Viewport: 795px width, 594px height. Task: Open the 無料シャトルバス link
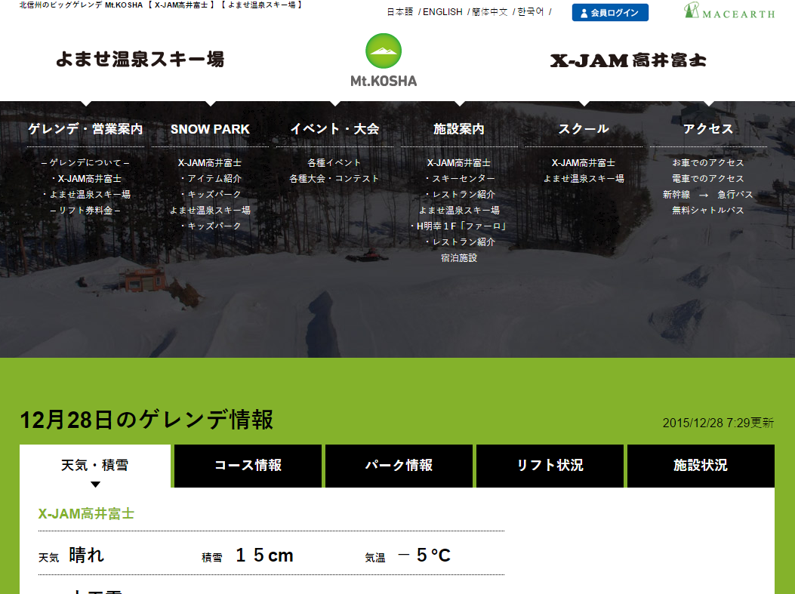(707, 210)
